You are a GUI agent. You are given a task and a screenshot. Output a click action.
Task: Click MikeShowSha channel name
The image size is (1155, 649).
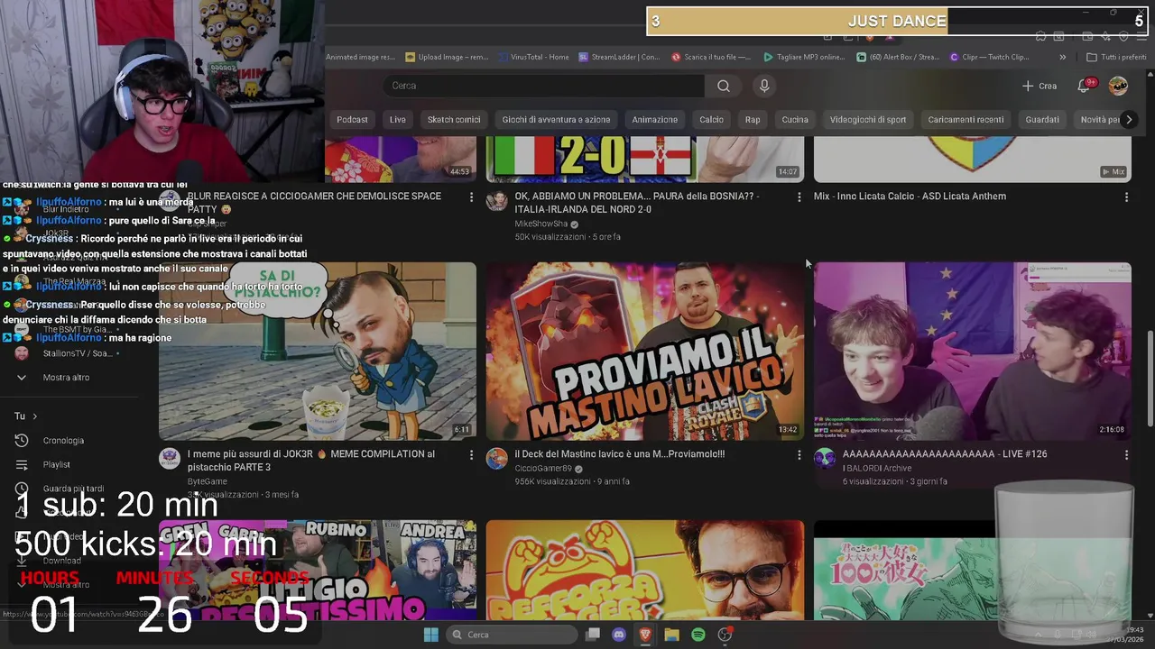click(541, 224)
